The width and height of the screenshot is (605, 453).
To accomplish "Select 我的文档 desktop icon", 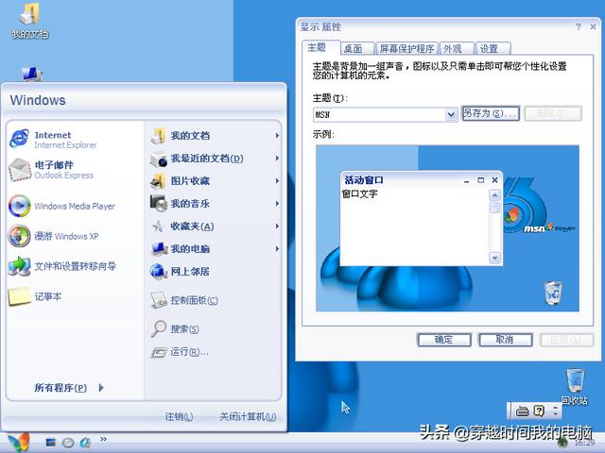I will tap(29, 20).
